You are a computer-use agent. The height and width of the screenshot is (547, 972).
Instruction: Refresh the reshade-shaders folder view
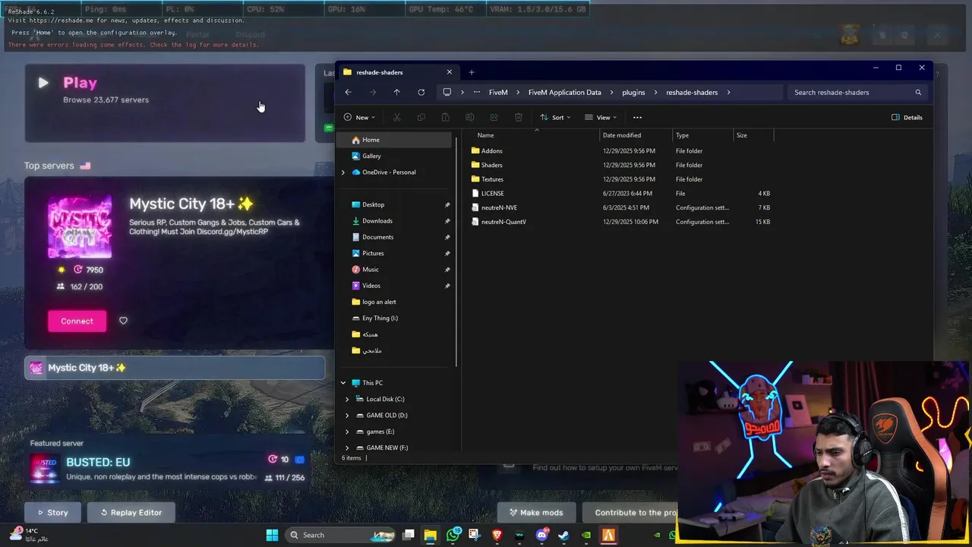pos(421,93)
